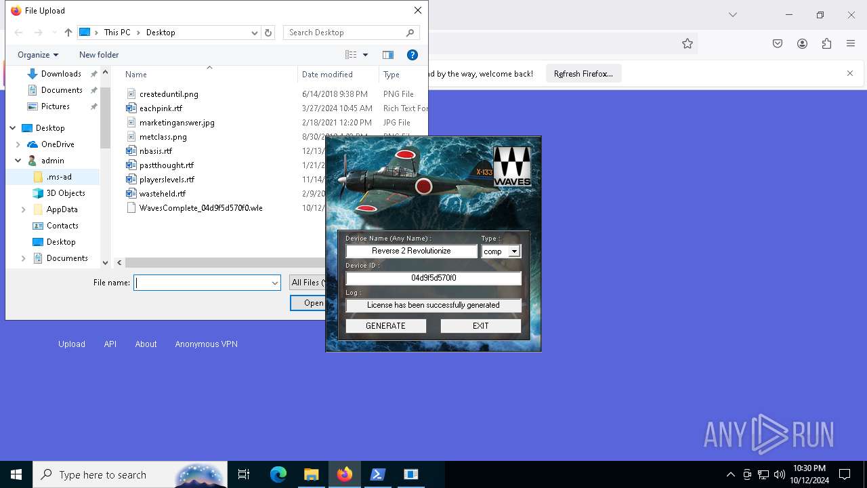867x488 pixels.
Task: Click the Device Name field in keygen
Action: (411, 251)
